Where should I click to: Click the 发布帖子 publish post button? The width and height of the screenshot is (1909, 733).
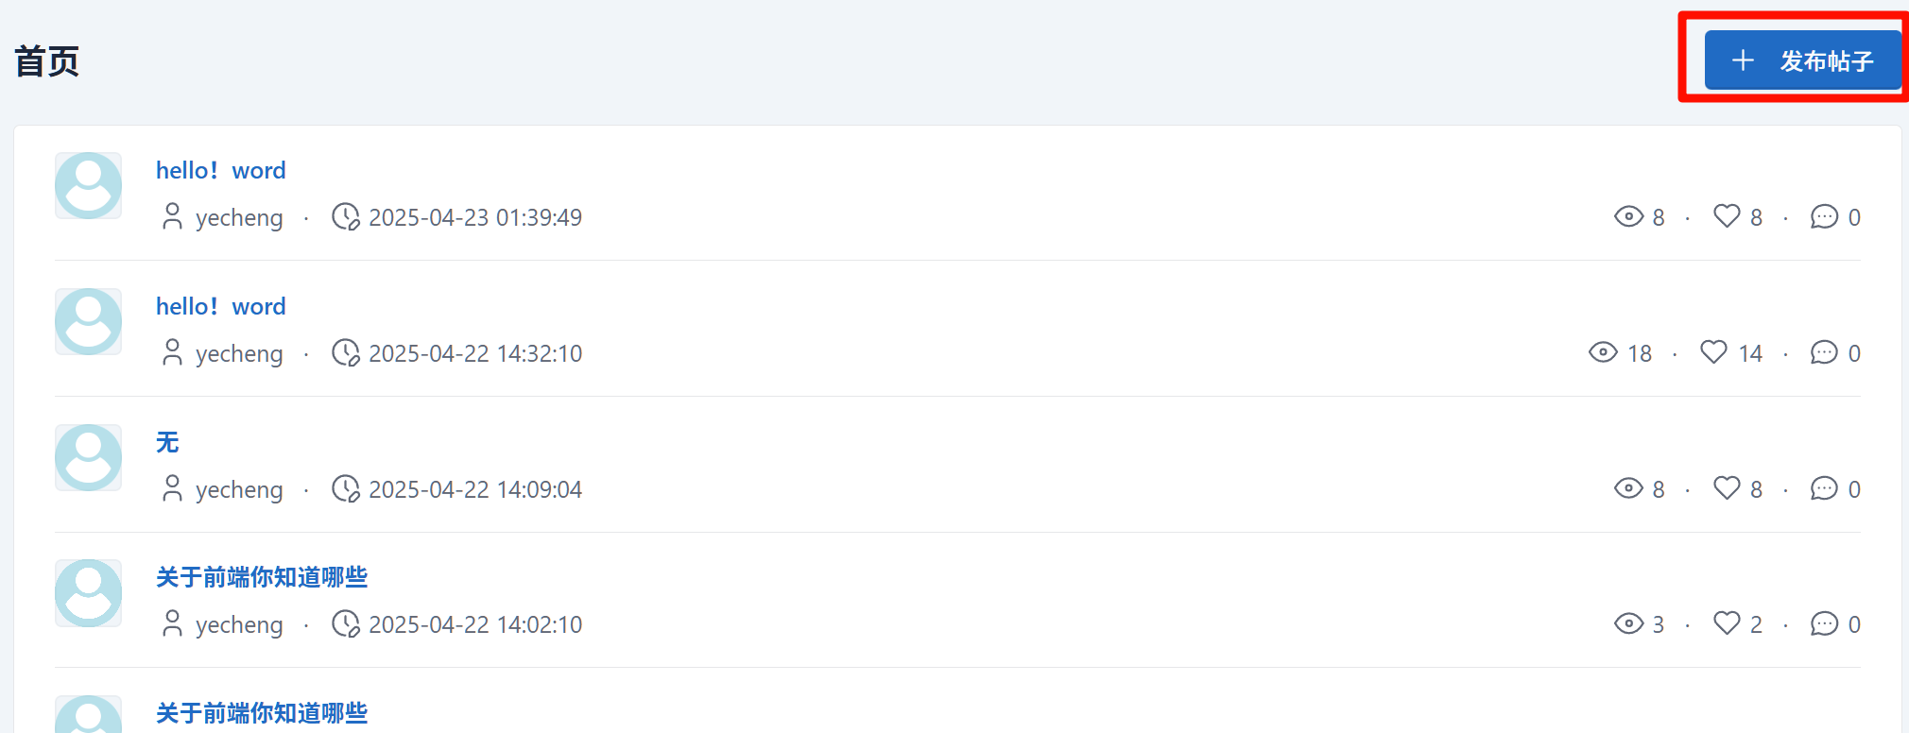pyautogui.click(x=1802, y=60)
